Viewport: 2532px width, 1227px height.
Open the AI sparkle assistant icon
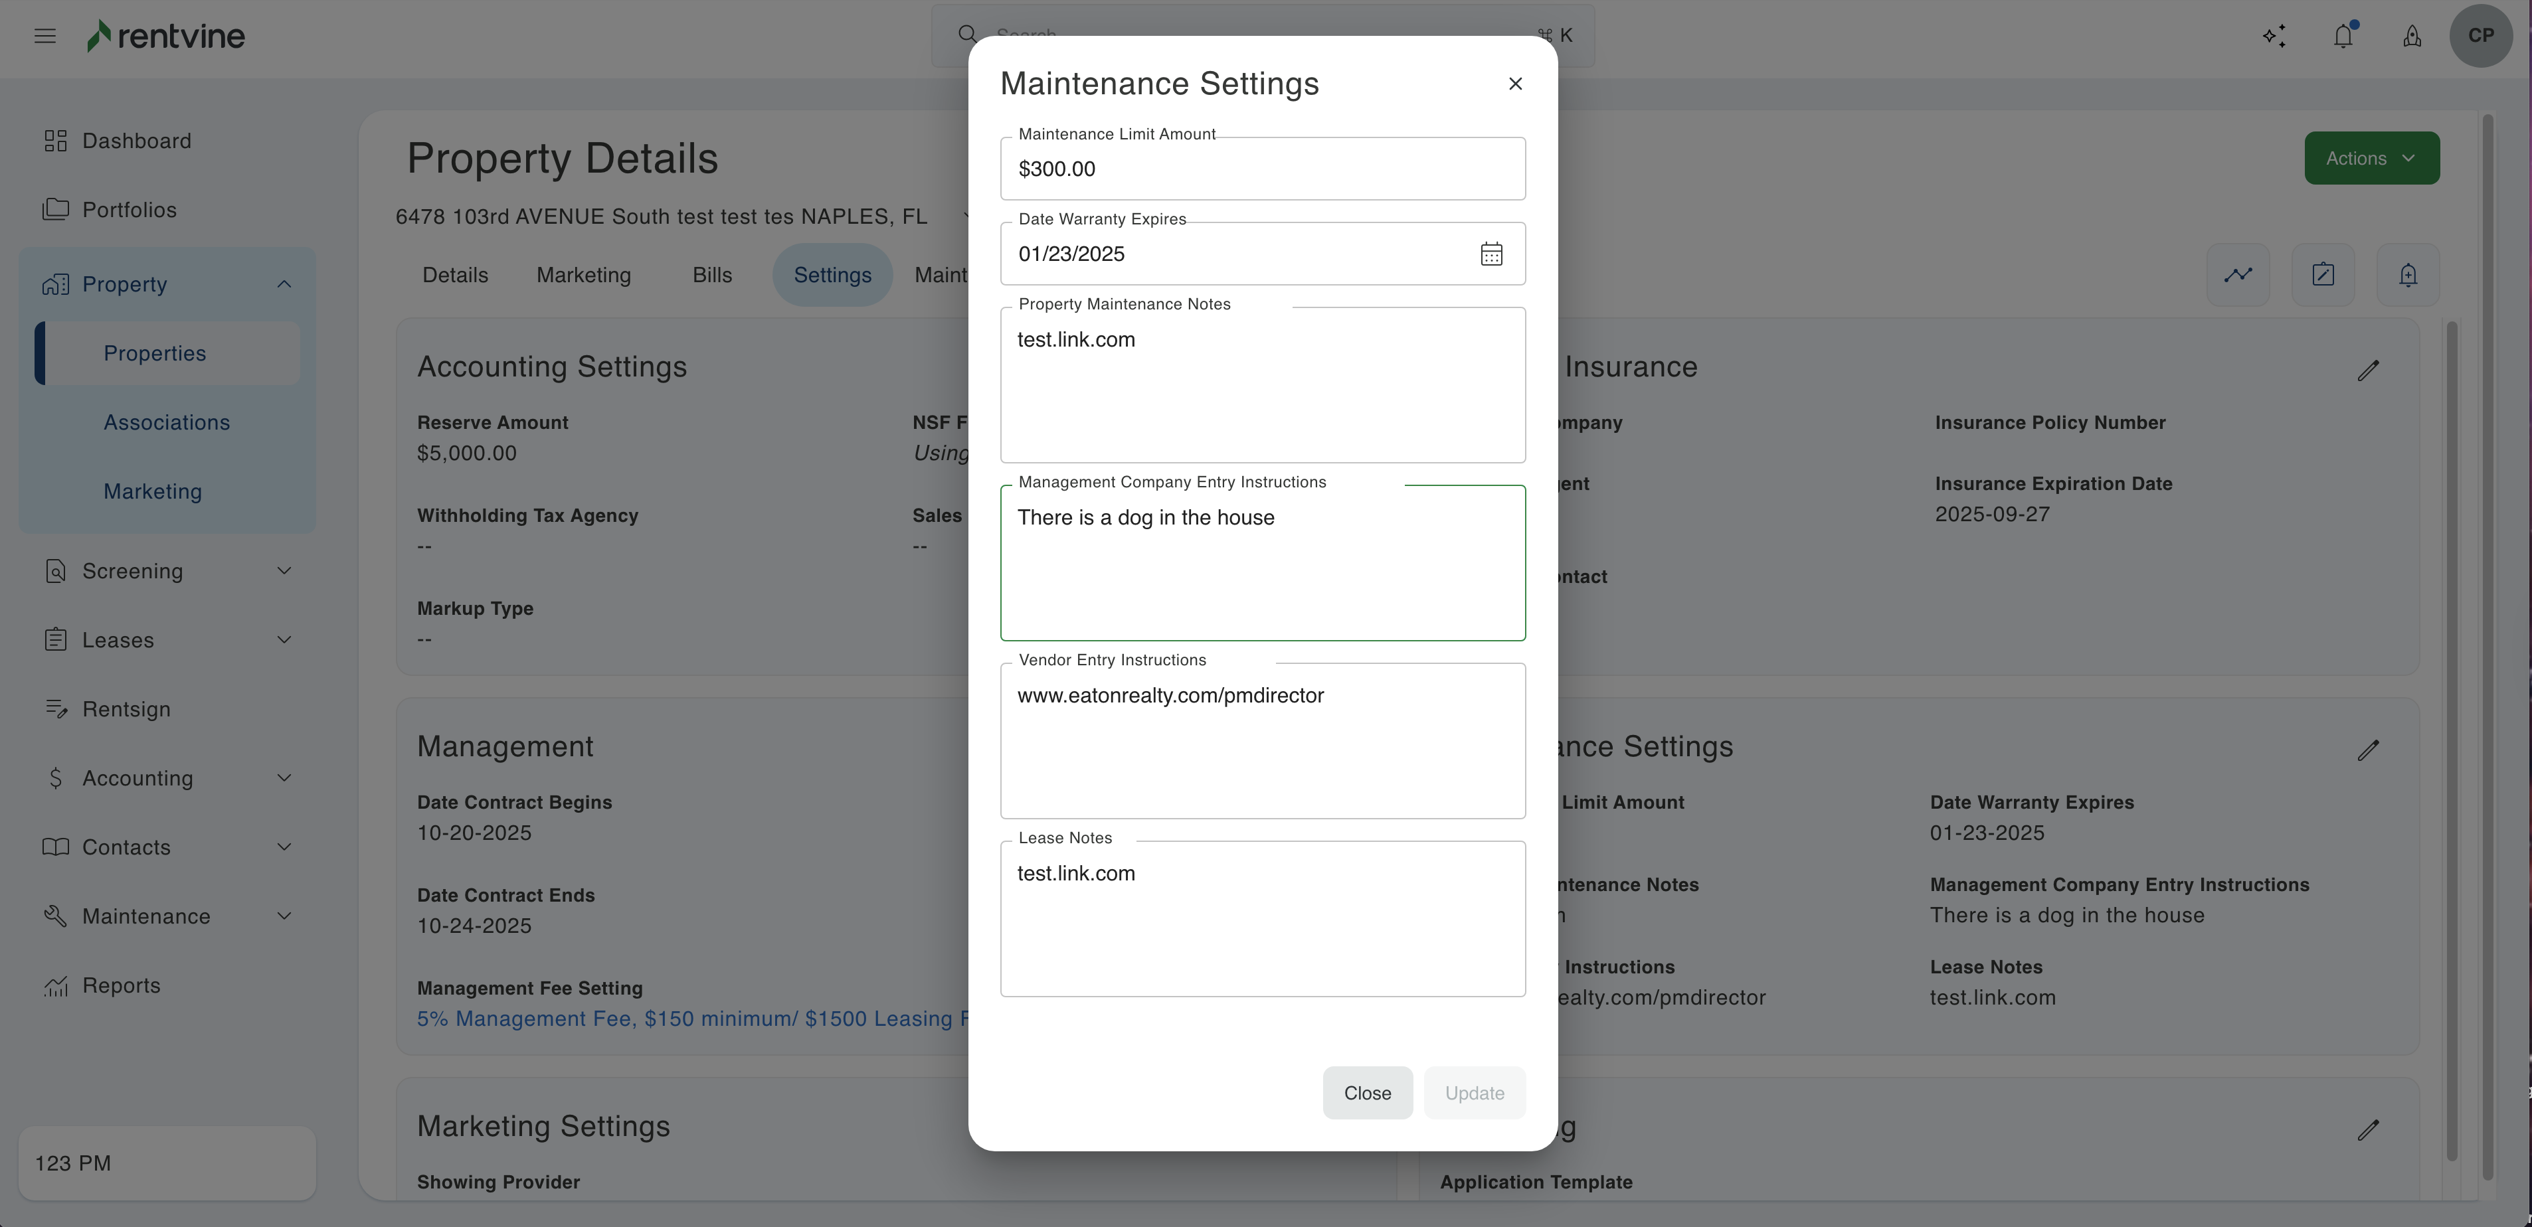pyautogui.click(x=2274, y=37)
